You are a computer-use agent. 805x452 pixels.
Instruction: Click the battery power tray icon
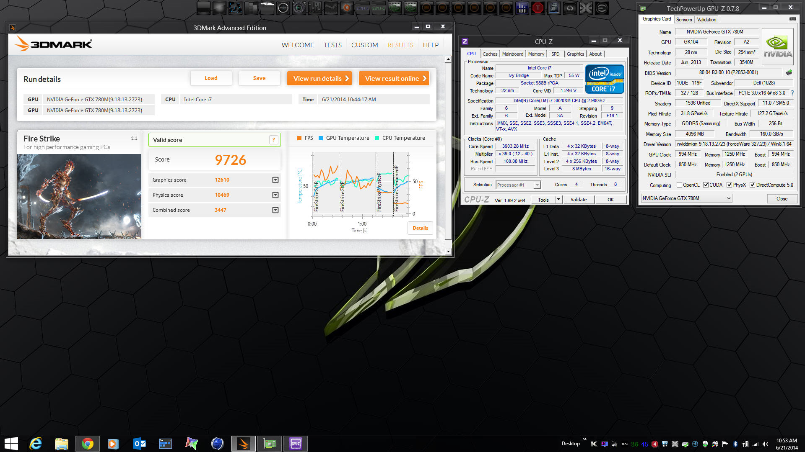click(745, 444)
